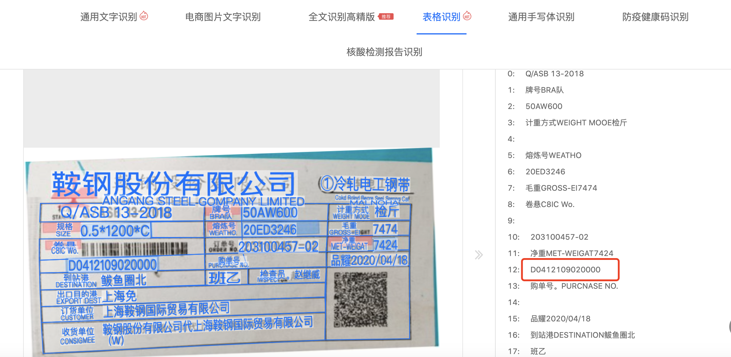This screenshot has width=731, height=357.
Task: Click result row 品耀2020/04/18
Action: [x=560, y=319]
